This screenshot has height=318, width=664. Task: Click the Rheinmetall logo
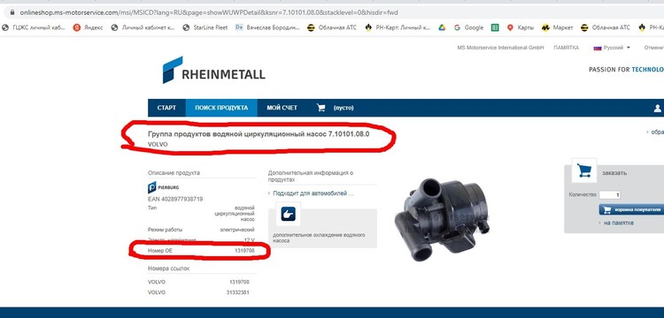coord(214,71)
